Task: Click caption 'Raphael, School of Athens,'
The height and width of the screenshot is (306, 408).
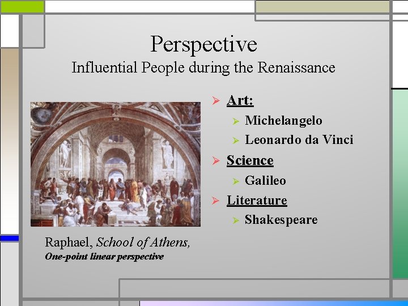Action: tap(117, 243)
